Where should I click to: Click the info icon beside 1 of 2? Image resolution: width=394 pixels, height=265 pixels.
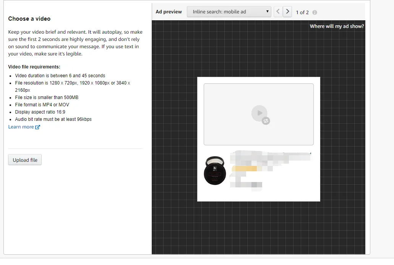point(315,12)
